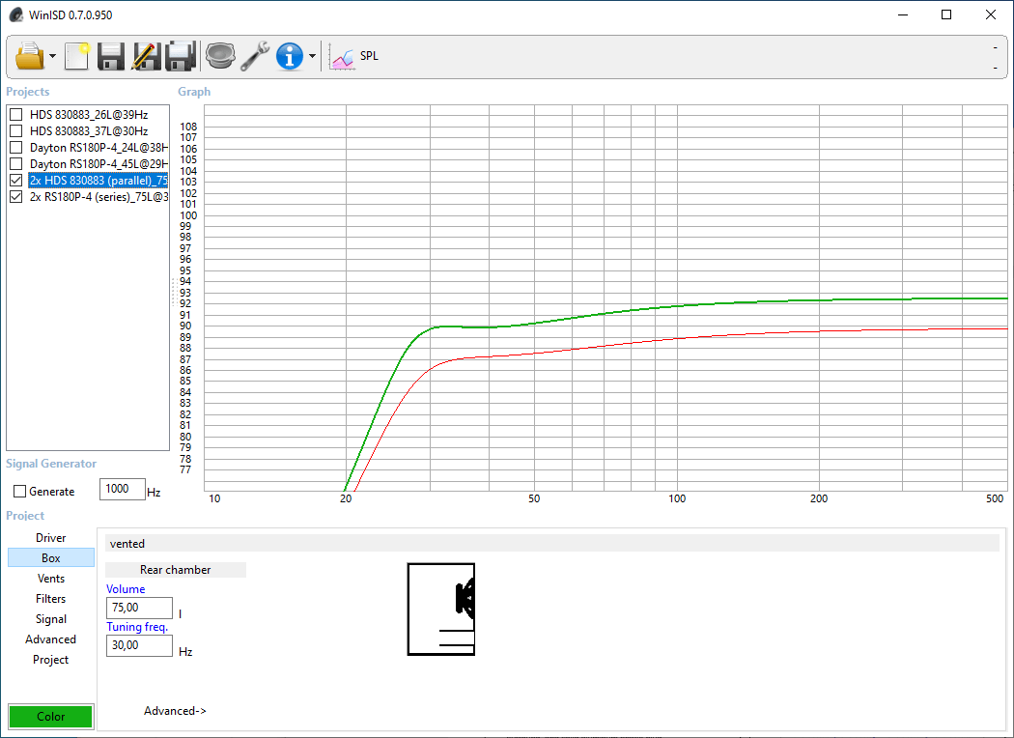Enable Dayton RS180P-4_45L@29Hz checkbox
The height and width of the screenshot is (738, 1014).
tap(16, 164)
